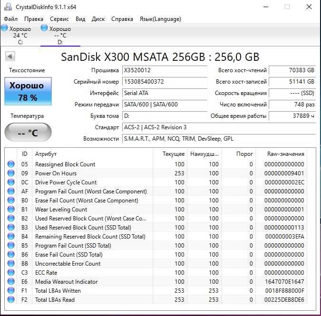Select the ECC Rate attribute name
The image size is (321, 316).
46,273
